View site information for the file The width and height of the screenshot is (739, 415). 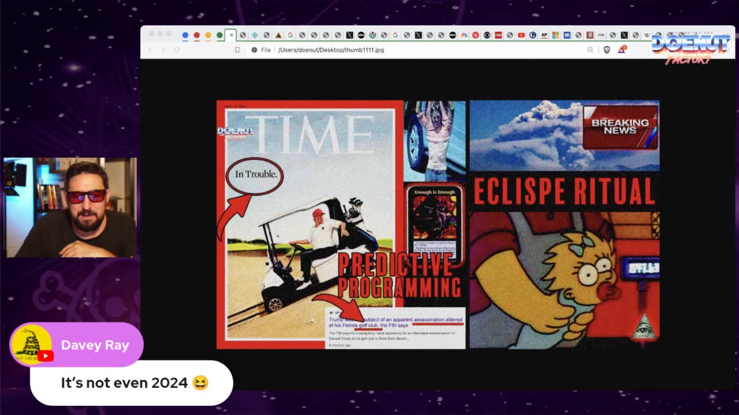click(254, 50)
